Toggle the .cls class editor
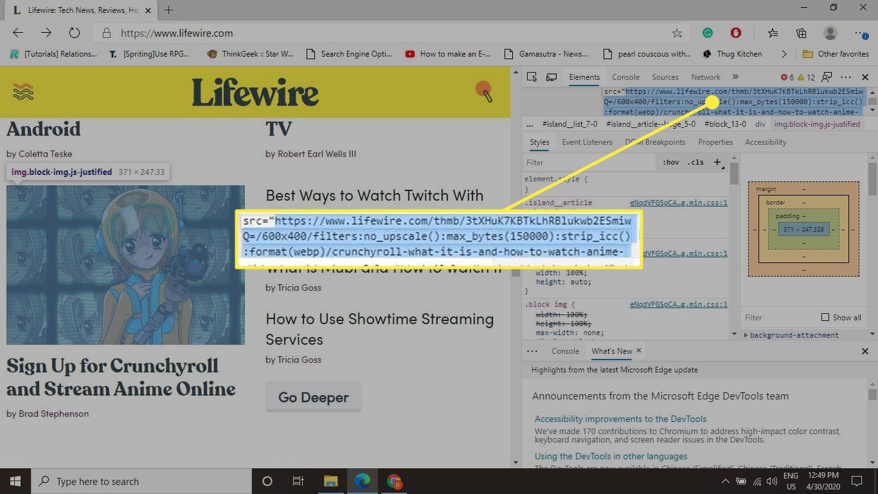 click(695, 162)
